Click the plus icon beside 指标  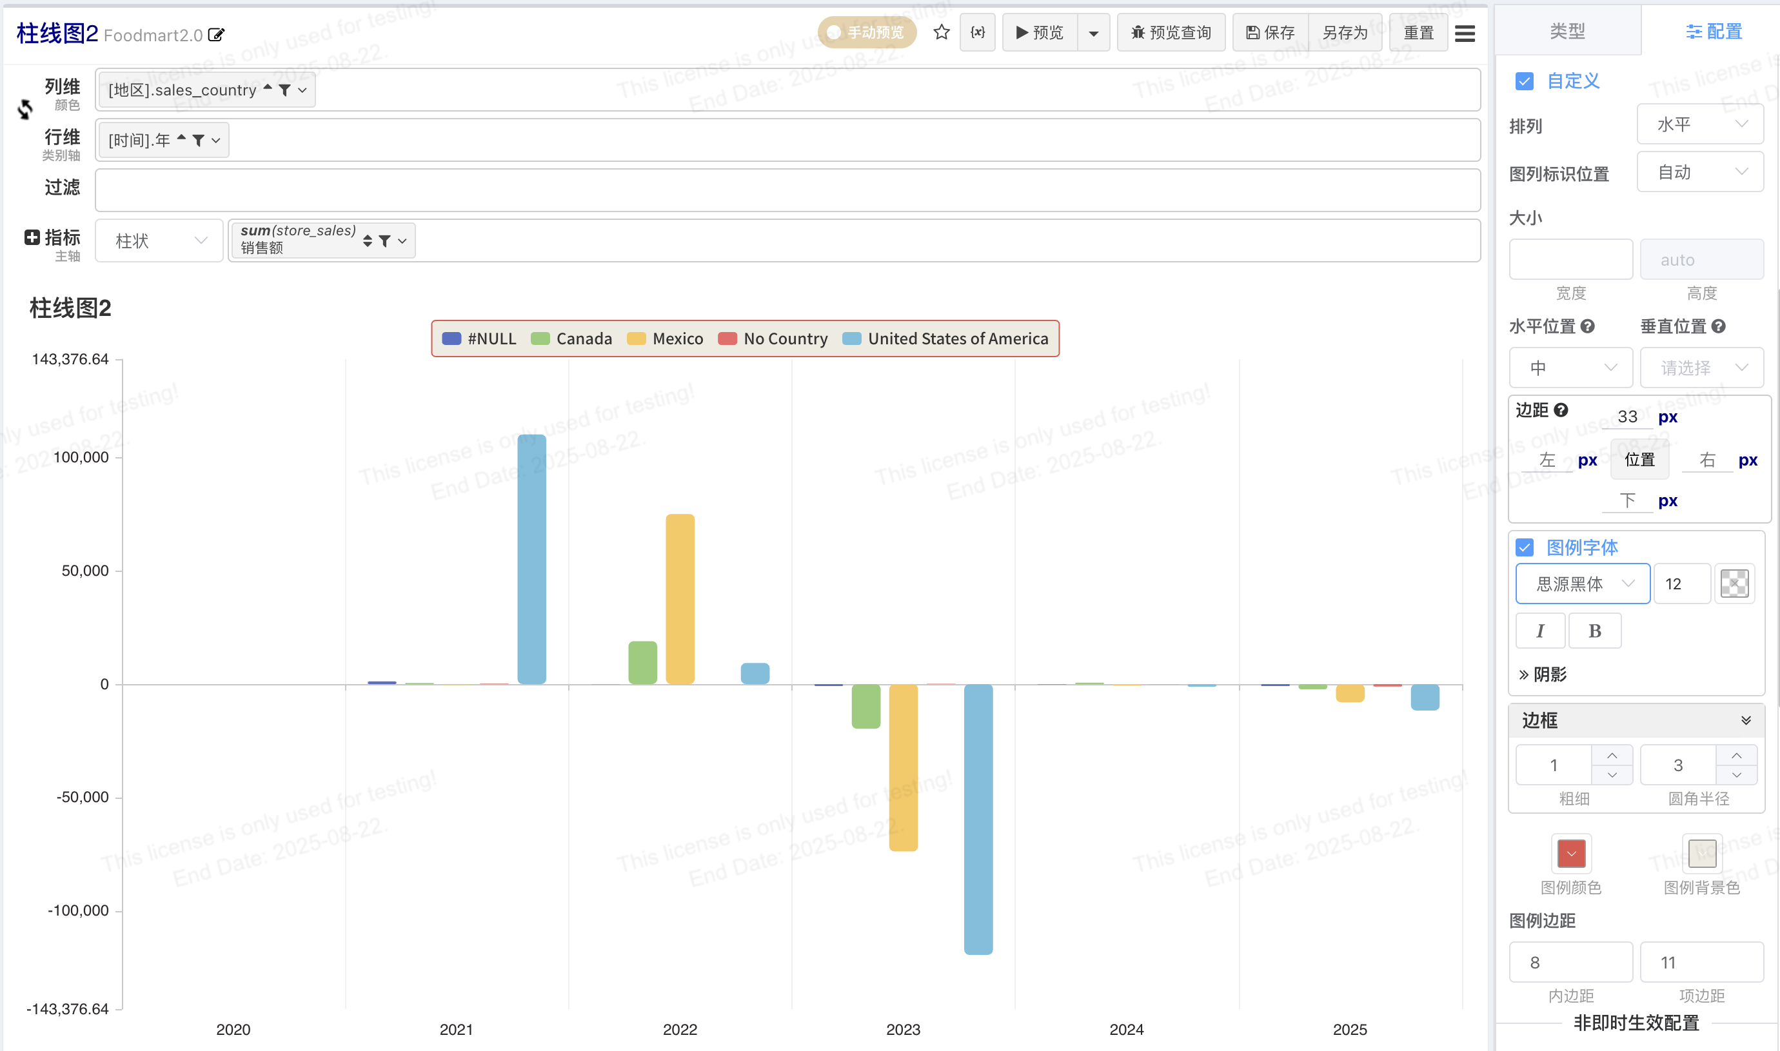coord(32,237)
